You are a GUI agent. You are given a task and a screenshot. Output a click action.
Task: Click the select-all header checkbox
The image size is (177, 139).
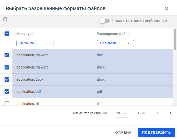pos(7,34)
